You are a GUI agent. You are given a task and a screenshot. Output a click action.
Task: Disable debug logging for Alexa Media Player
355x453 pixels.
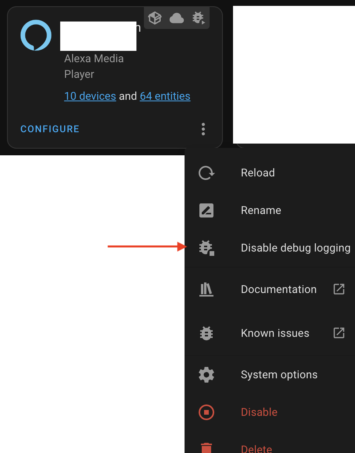[x=296, y=248]
